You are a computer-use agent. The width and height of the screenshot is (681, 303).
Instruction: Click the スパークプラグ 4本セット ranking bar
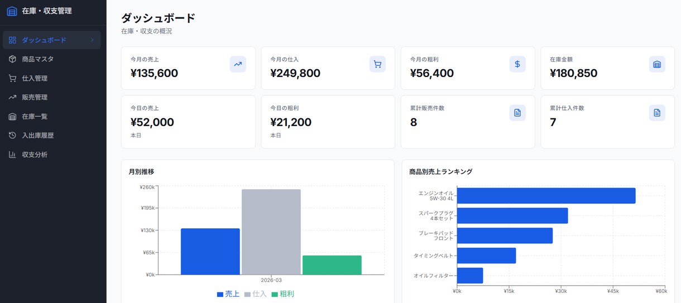(x=512, y=216)
